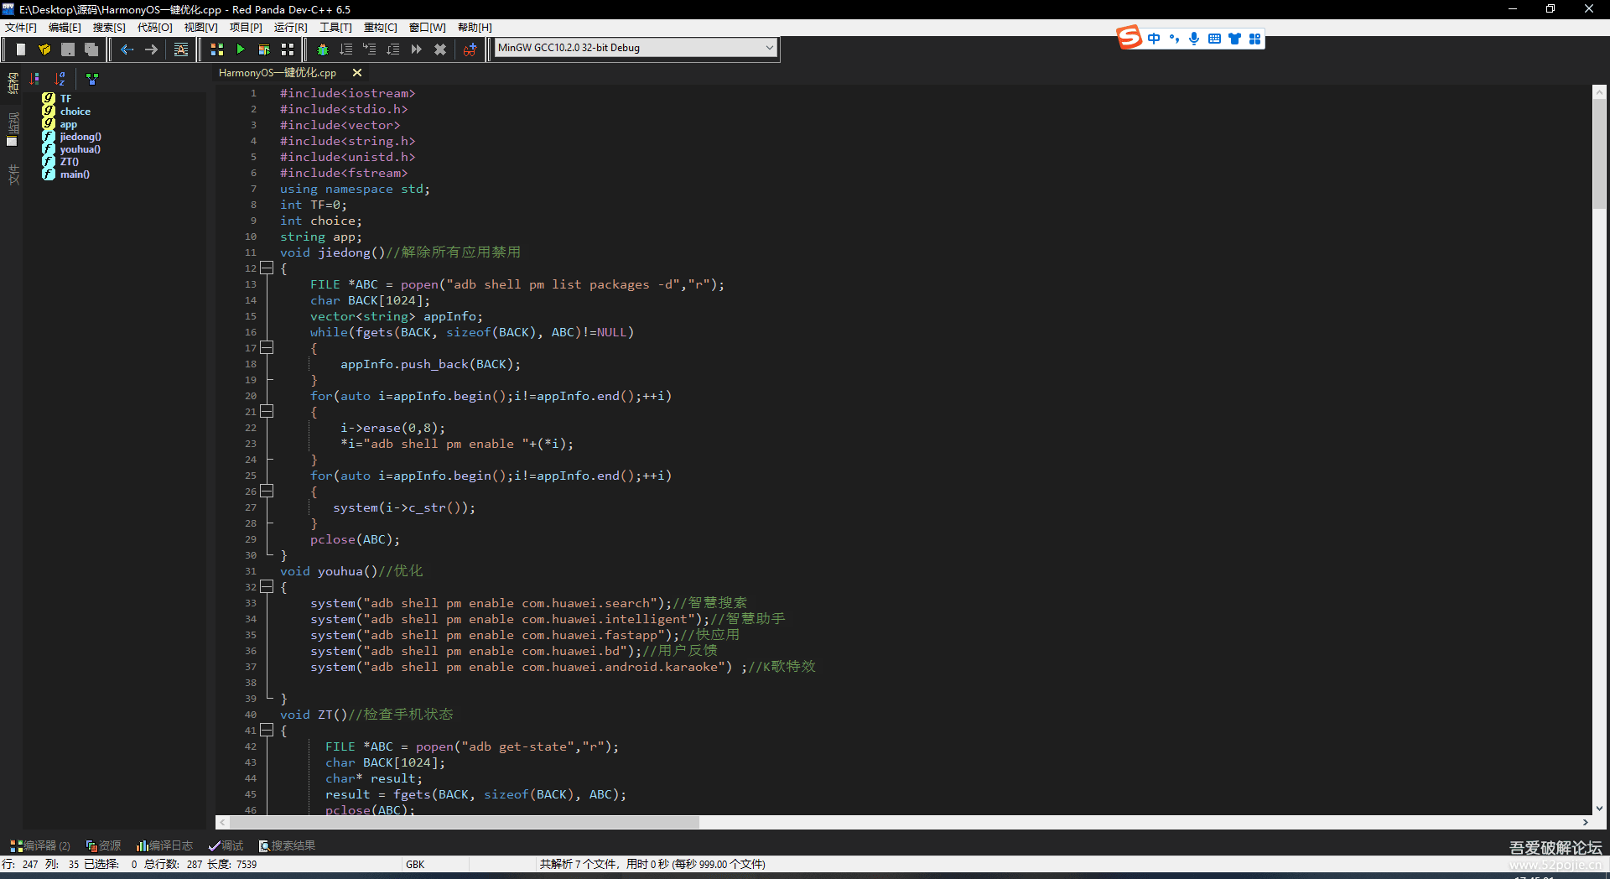Click the Sogou input method microphone icon
This screenshot has height=879, width=1610.
pos(1194,39)
